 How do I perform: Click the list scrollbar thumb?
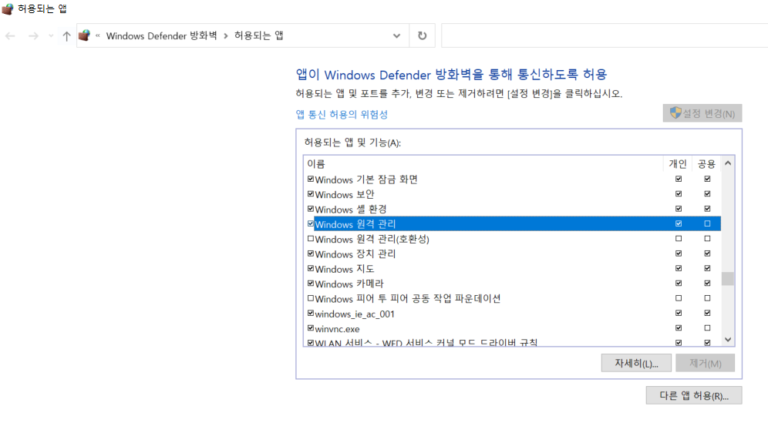pyautogui.click(x=728, y=279)
